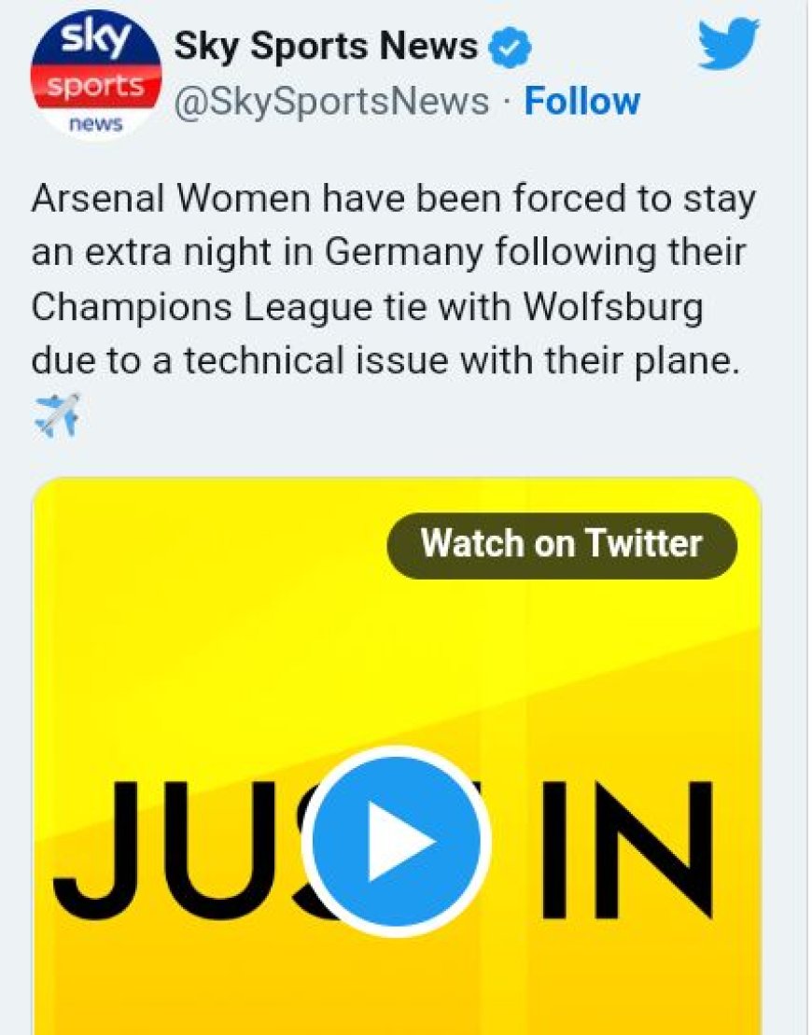This screenshot has height=1035, width=812.
Task: Click the Sky Sports News display name
Action: (326, 47)
